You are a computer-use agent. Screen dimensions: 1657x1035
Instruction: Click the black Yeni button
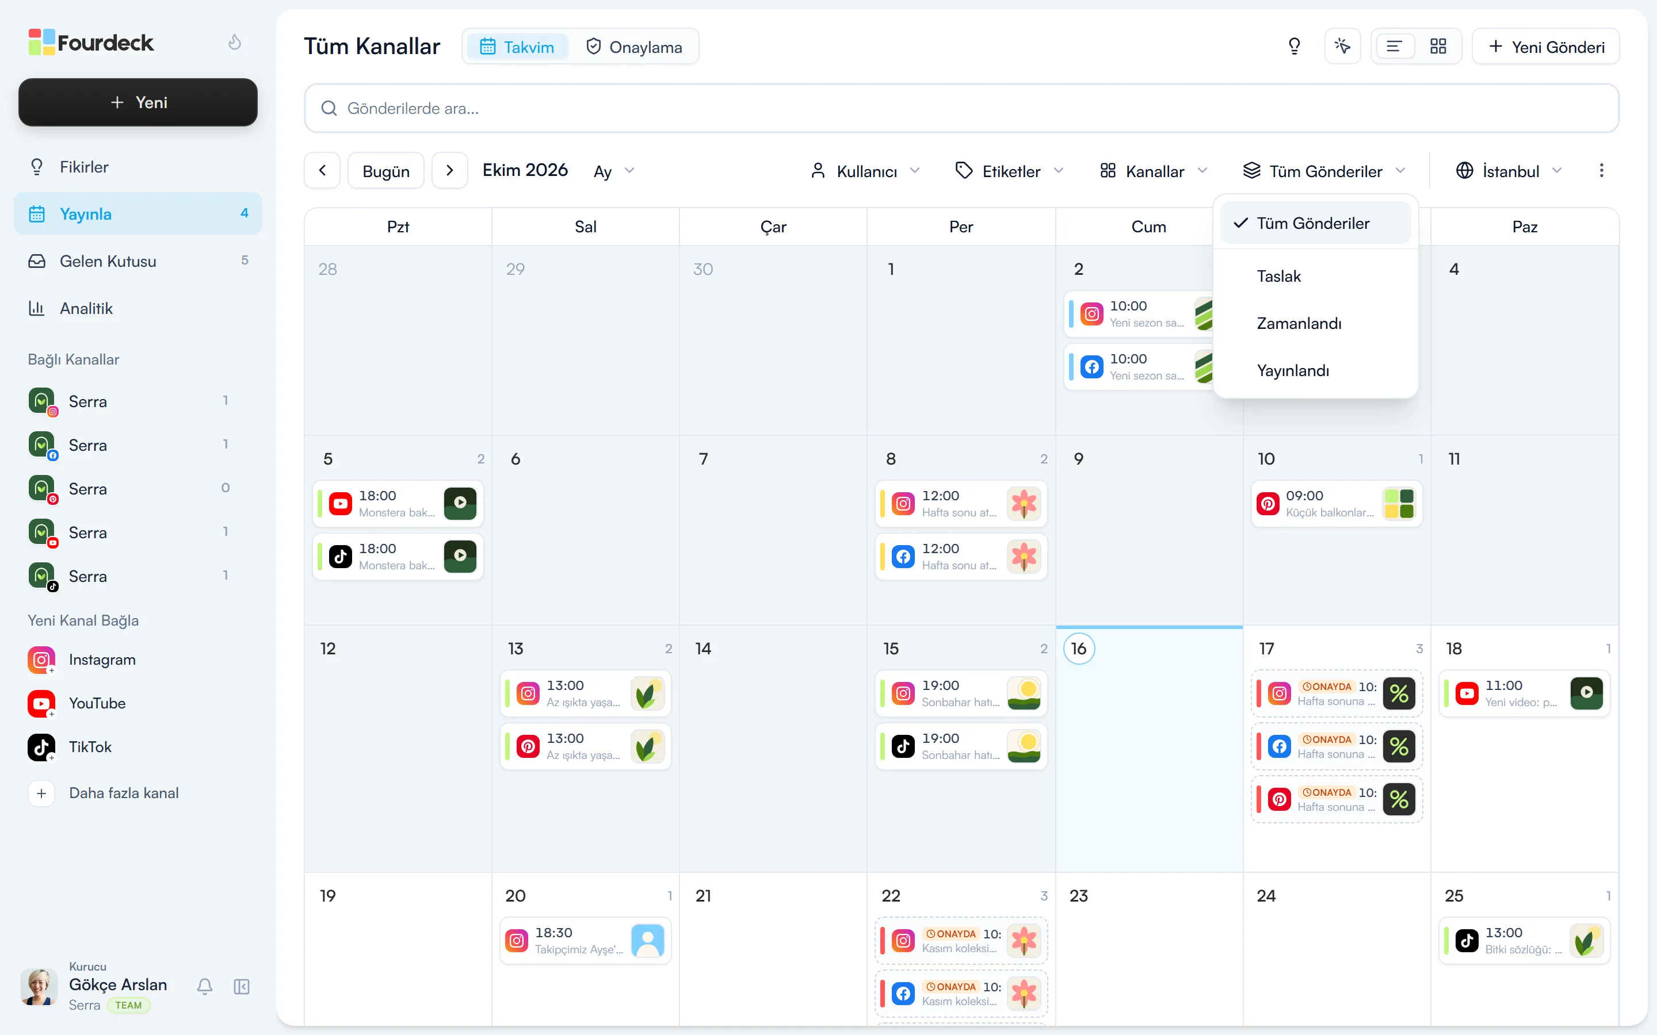[138, 102]
